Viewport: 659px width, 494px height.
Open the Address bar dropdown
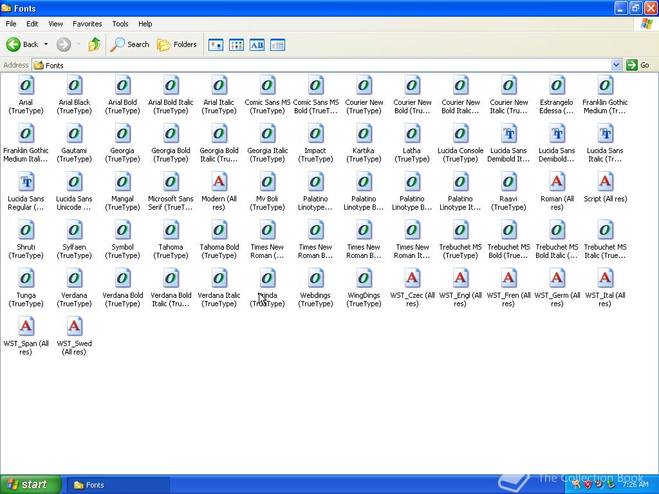point(616,65)
